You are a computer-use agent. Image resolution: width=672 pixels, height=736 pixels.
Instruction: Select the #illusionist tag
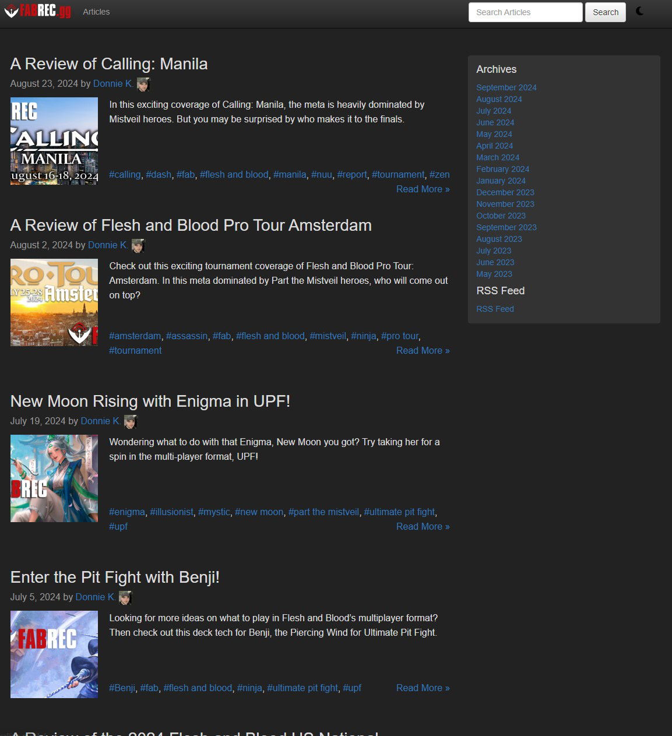pyautogui.click(x=171, y=512)
